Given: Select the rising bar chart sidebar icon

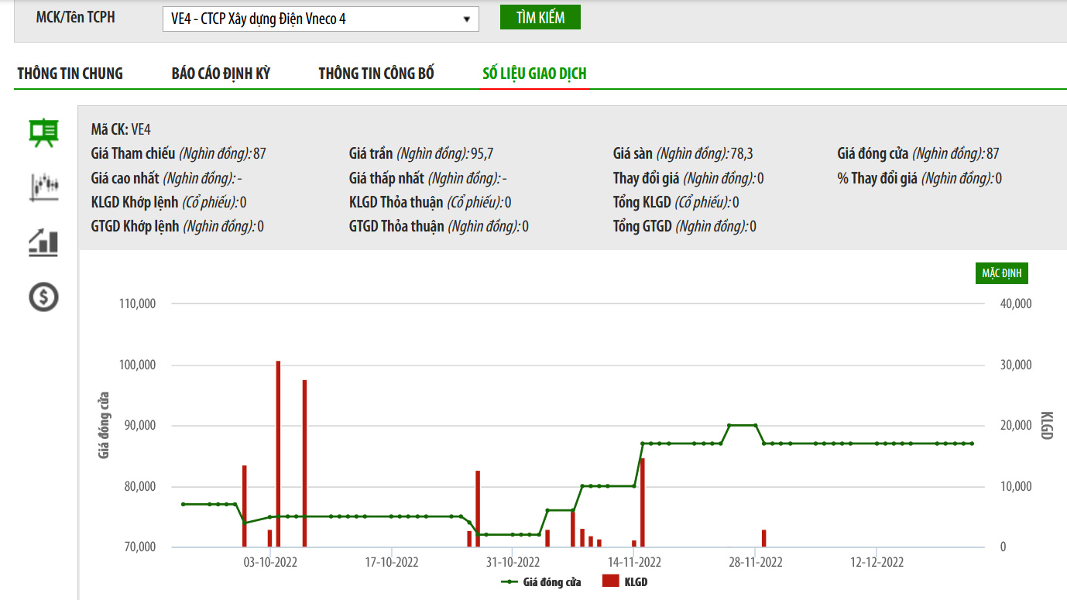Looking at the screenshot, I should [43, 242].
